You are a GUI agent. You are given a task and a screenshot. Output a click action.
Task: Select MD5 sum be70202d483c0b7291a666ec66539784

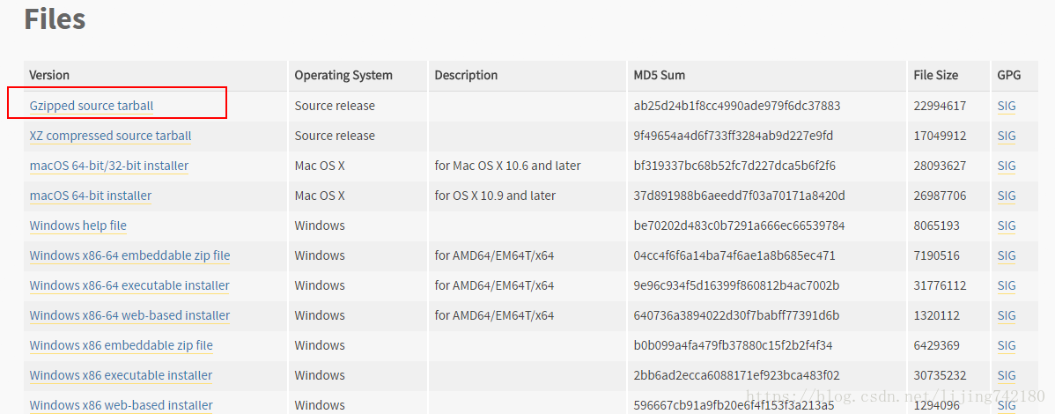(740, 225)
